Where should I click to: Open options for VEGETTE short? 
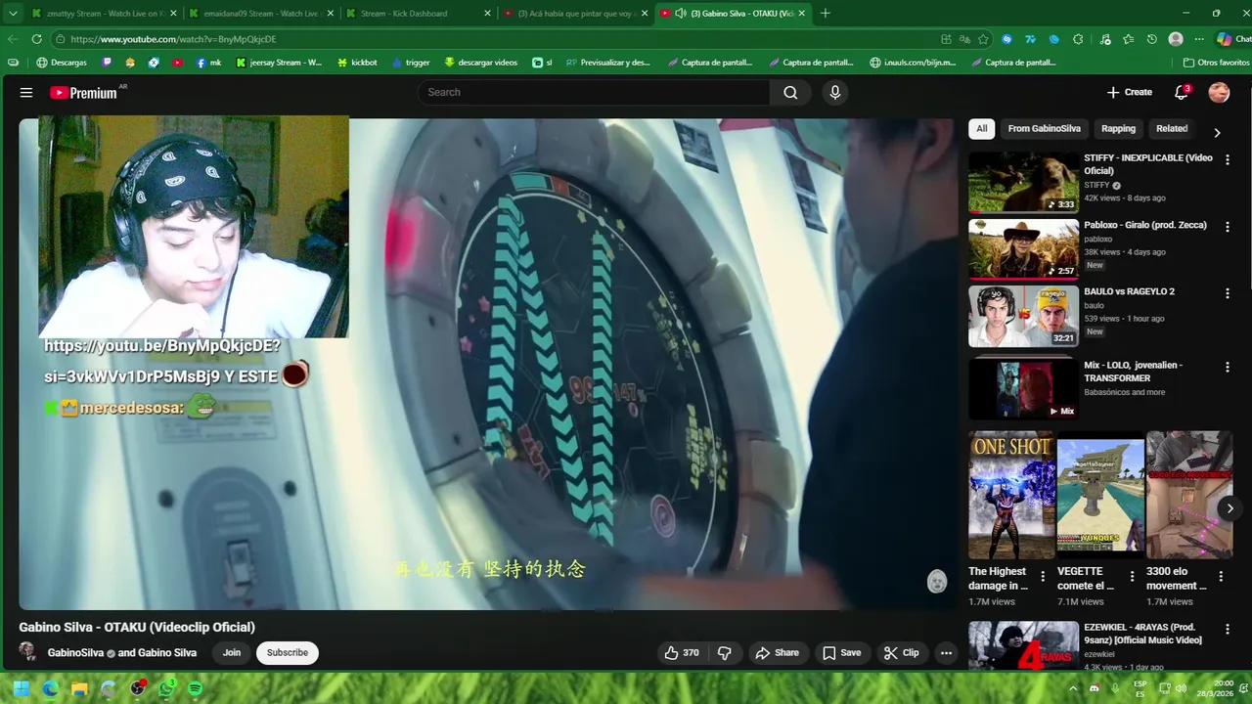coord(1132,577)
